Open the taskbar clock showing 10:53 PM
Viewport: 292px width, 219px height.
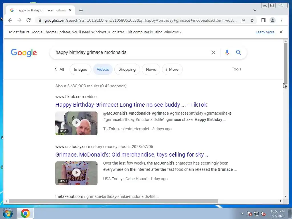(277, 214)
